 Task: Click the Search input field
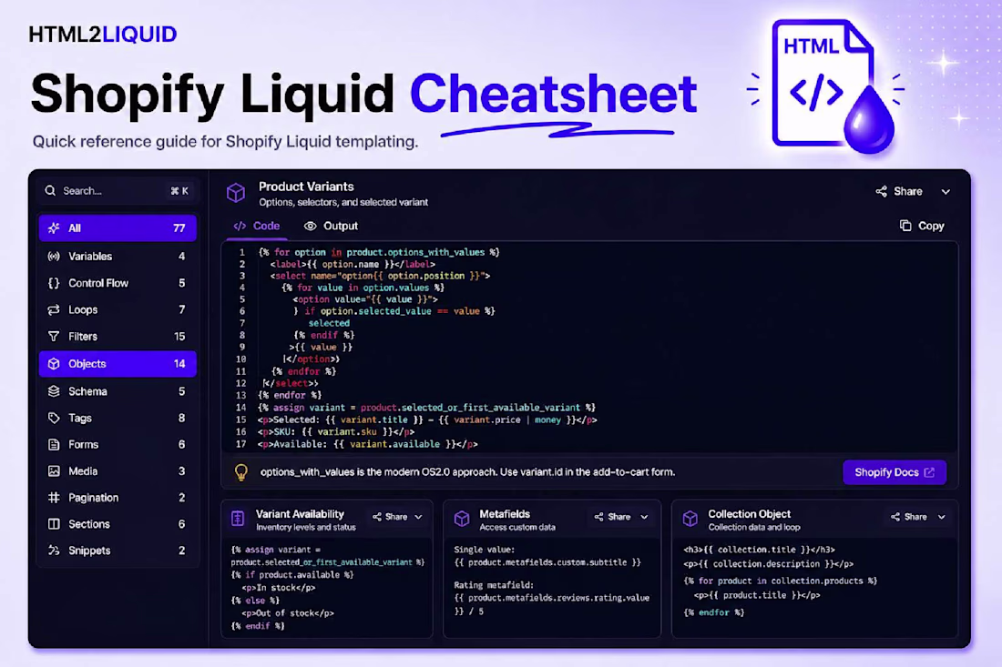(117, 190)
